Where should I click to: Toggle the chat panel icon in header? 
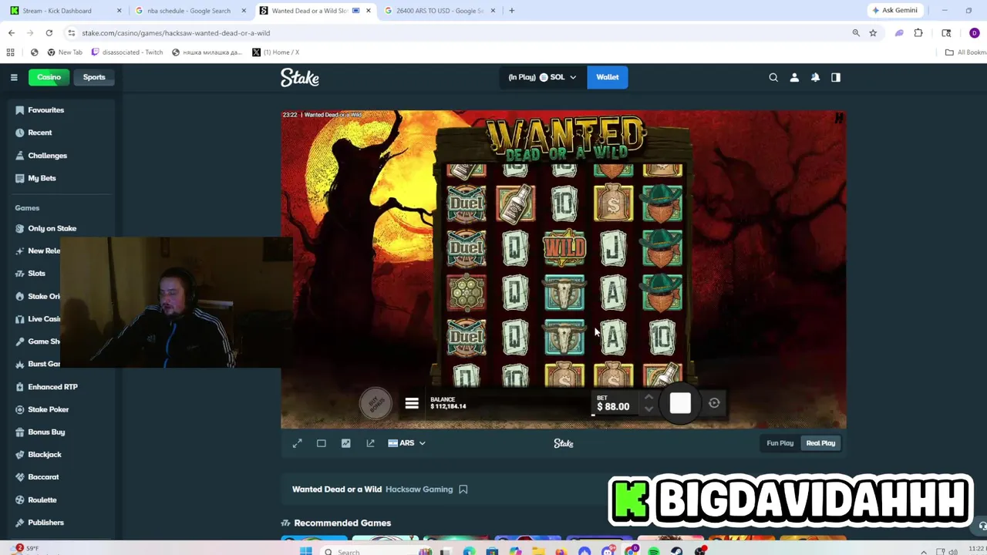pos(836,77)
